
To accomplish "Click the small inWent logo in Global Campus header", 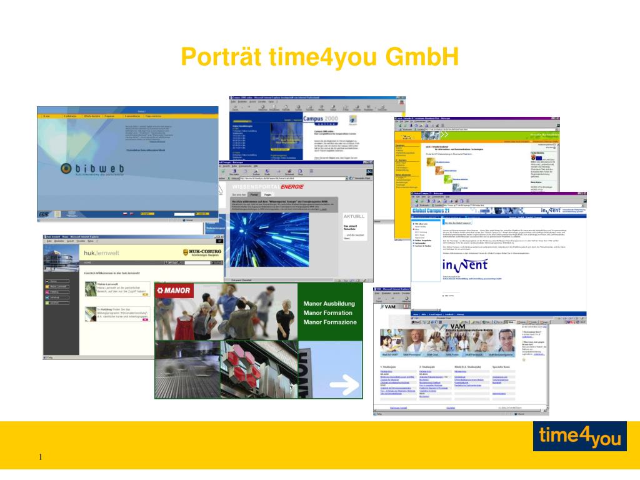I will (551, 210).
